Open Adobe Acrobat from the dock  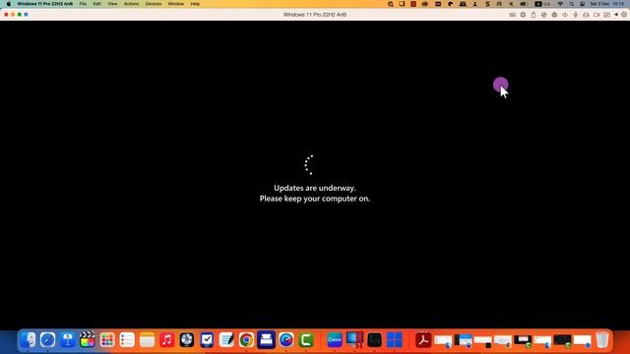(x=423, y=340)
